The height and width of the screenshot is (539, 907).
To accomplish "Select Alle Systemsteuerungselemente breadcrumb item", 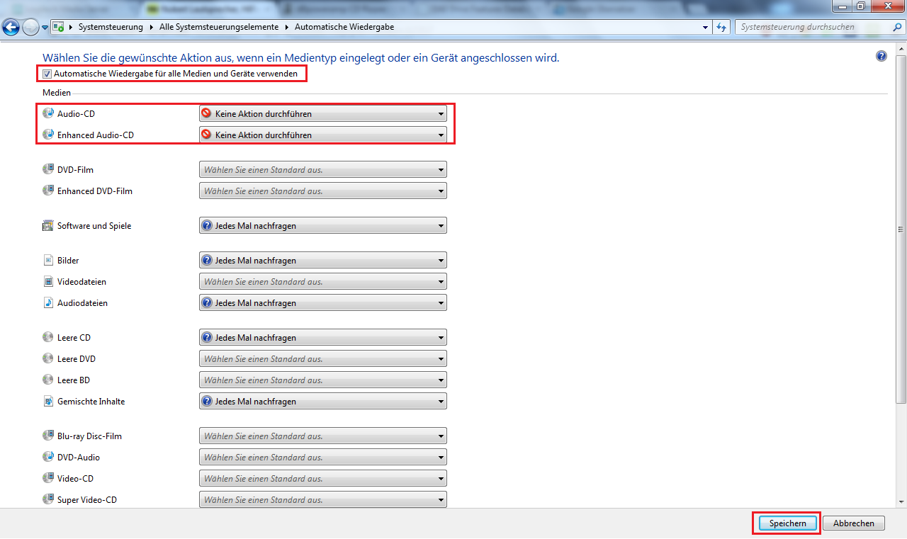I will pyautogui.click(x=218, y=27).
